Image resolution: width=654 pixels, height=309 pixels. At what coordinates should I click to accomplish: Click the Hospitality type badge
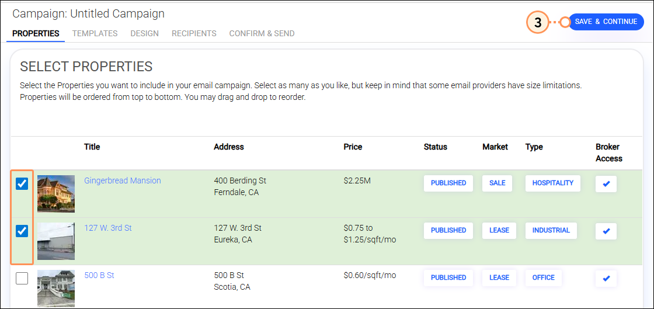point(552,183)
